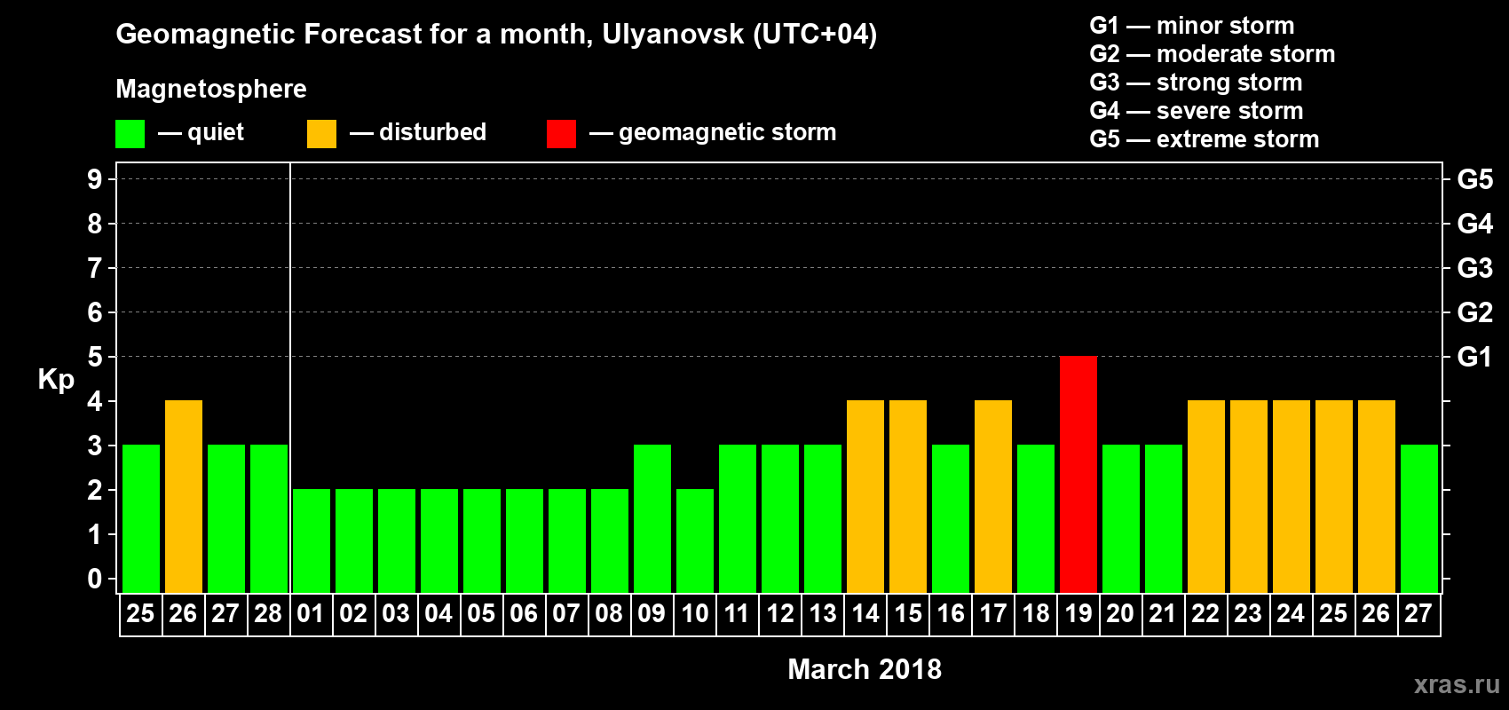Click the G3 right-axis label
This screenshot has height=710, width=1509.
click(x=1475, y=268)
